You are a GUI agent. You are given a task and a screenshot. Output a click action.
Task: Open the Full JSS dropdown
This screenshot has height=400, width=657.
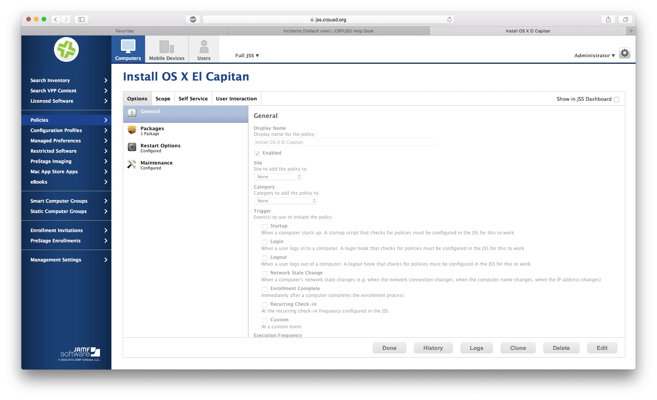(x=247, y=55)
